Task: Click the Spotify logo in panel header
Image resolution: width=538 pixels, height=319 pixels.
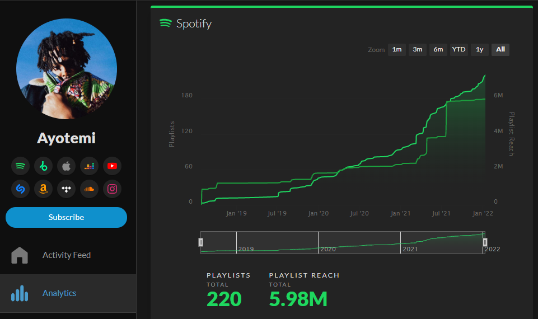Action: (165, 23)
